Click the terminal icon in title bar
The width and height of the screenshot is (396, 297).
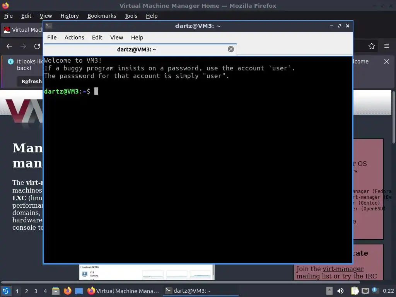click(49, 26)
